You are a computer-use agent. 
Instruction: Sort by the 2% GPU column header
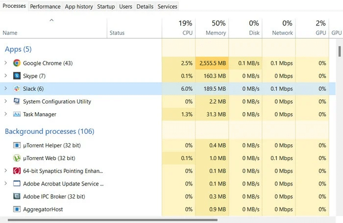coord(313,28)
